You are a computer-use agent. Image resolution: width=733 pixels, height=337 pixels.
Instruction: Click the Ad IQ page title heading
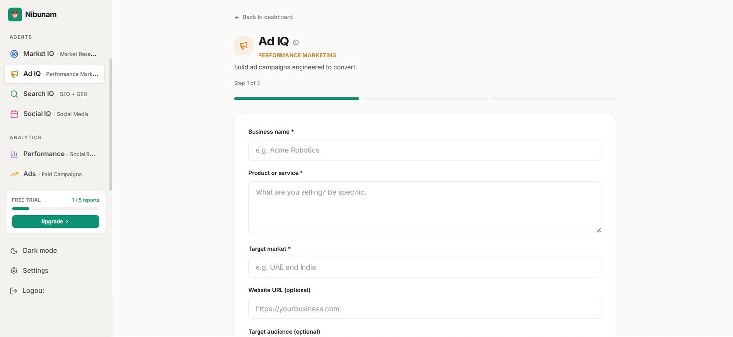click(x=274, y=42)
